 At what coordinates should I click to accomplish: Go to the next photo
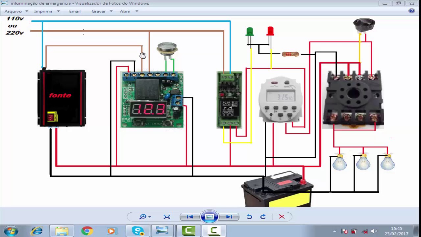click(x=229, y=217)
